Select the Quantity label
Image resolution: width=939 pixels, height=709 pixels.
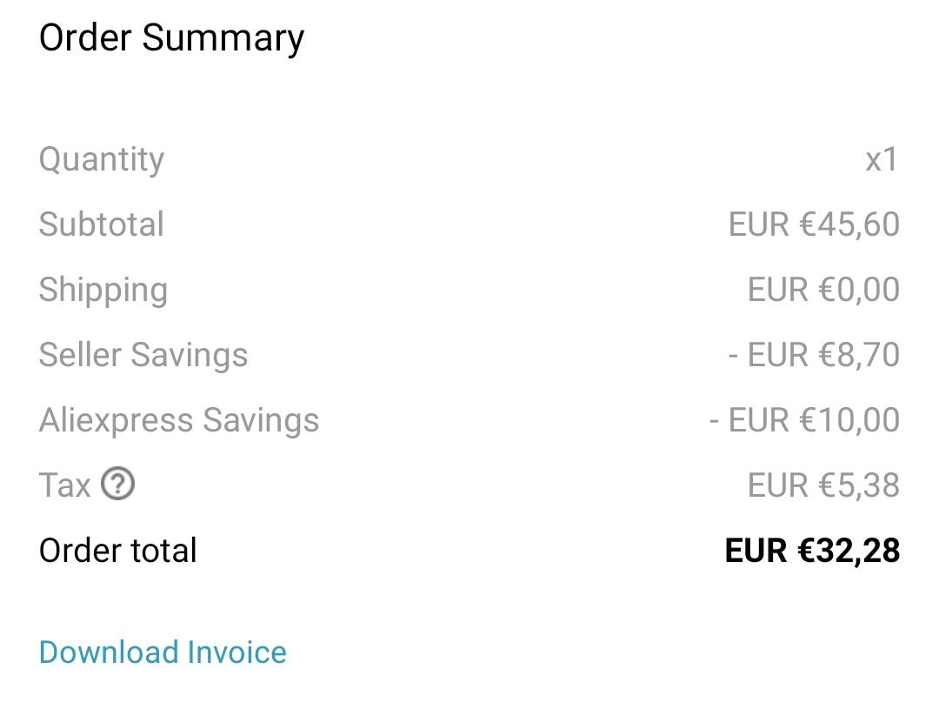click(101, 160)
